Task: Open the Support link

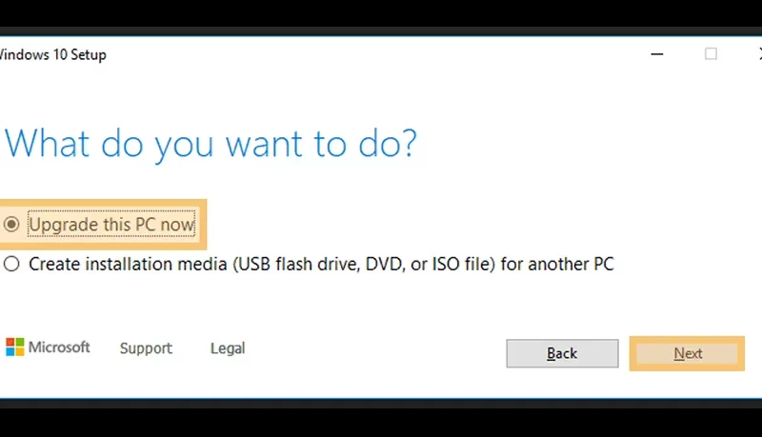Action: point(146,348)
